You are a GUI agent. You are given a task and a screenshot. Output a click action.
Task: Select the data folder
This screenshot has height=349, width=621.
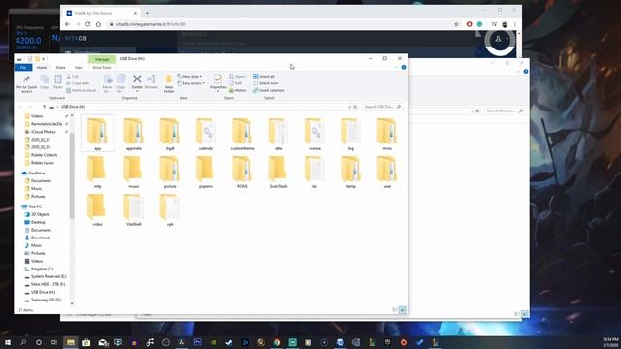pos(278,134)
